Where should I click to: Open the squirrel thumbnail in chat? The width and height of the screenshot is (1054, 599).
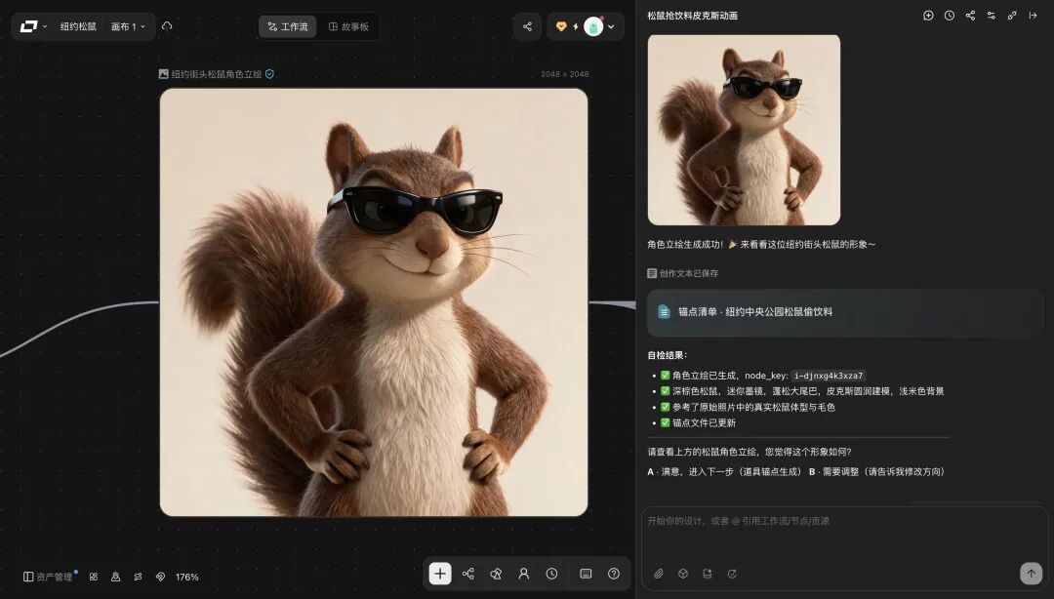744,130
